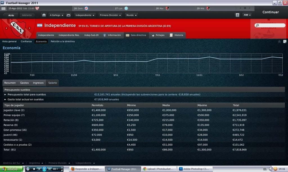Open the help question mark icon
The image size is (288, 172).
click(x=237, y=15)
